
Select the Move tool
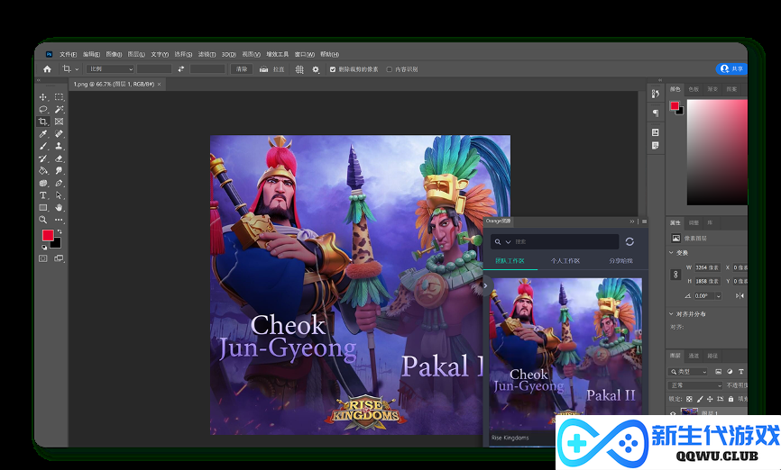[x=43, y=97]
